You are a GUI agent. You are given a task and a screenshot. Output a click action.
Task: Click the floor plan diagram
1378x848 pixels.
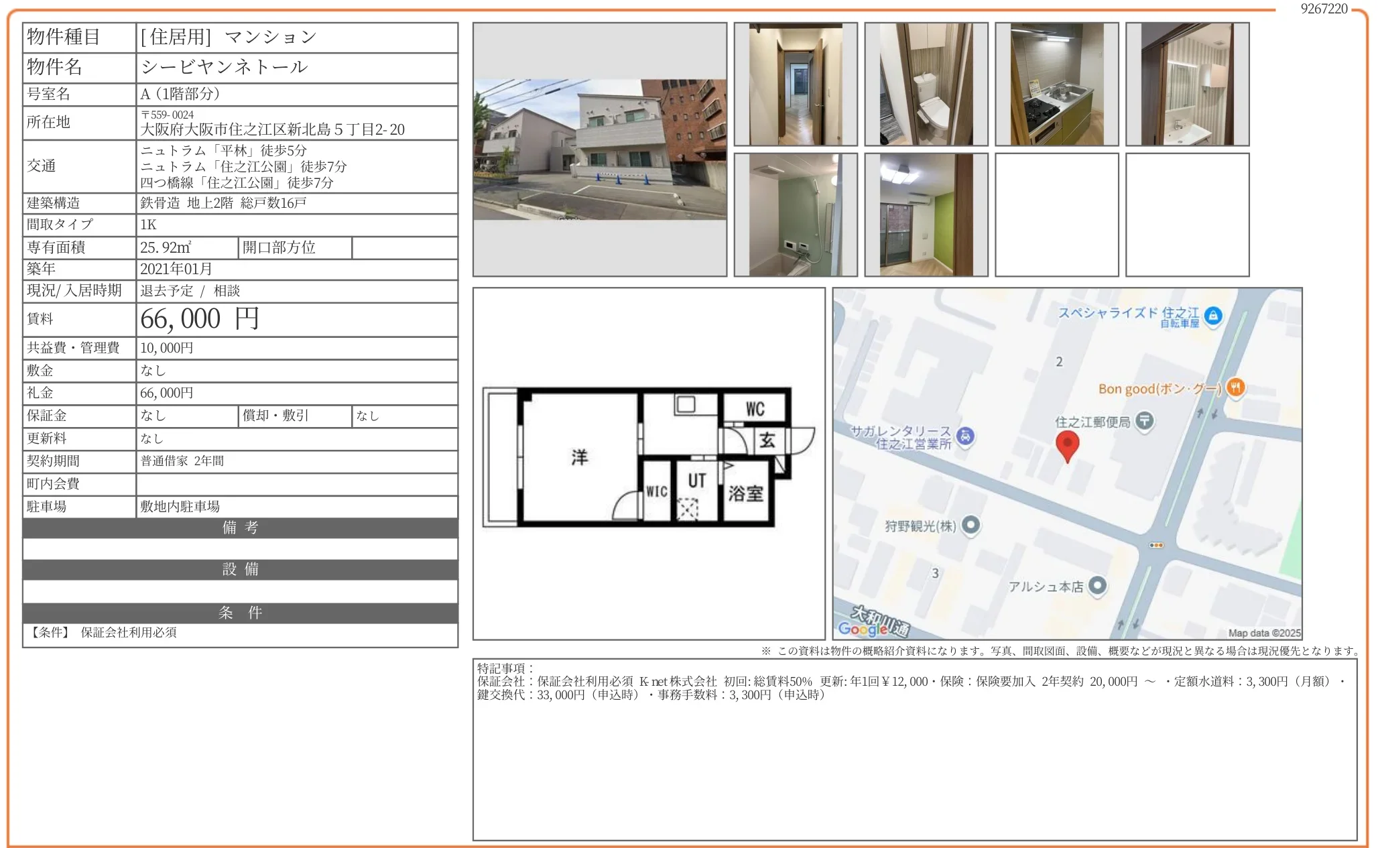click(x=647, y=457)
